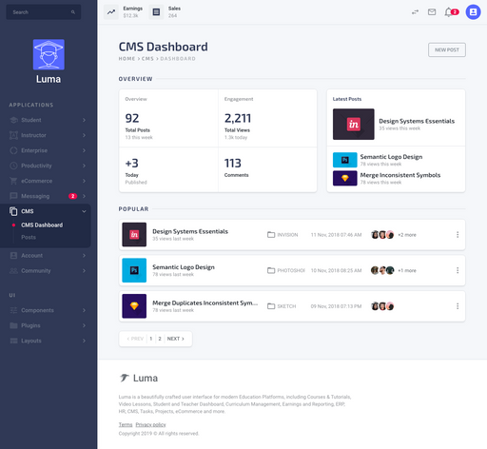
Task: Click the compare arrows icon in top bar
Action: click(x=415, y=12)
